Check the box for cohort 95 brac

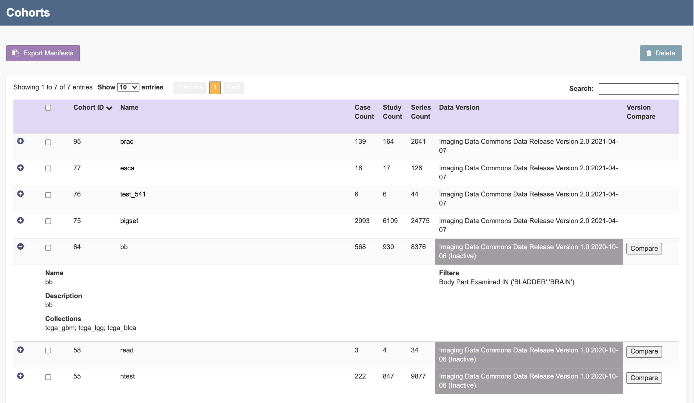48,142
